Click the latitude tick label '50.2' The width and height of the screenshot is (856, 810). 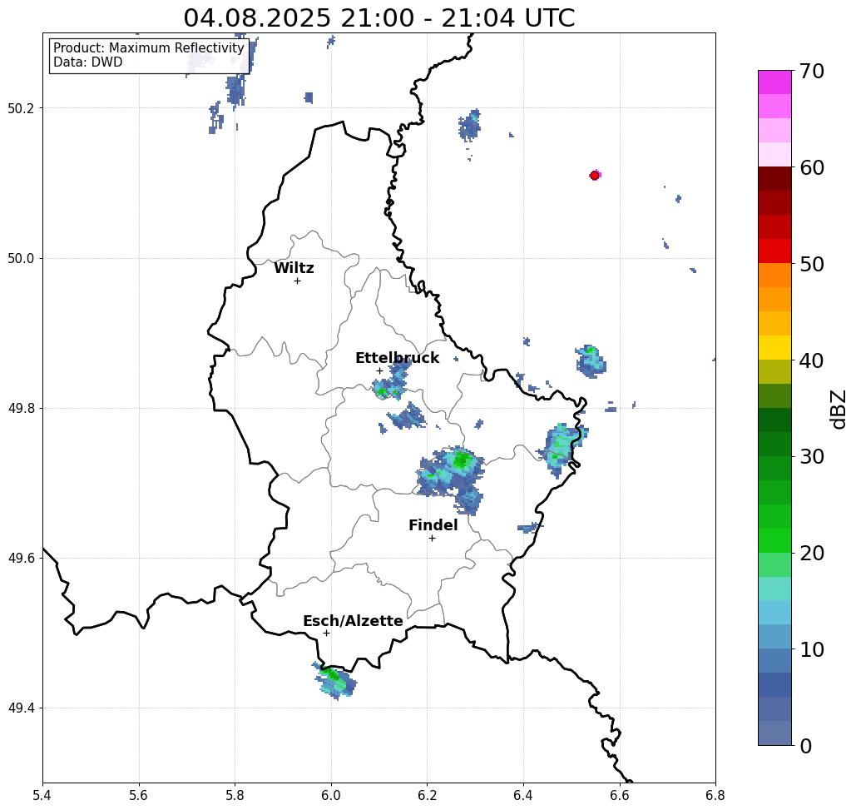(21, 108)
